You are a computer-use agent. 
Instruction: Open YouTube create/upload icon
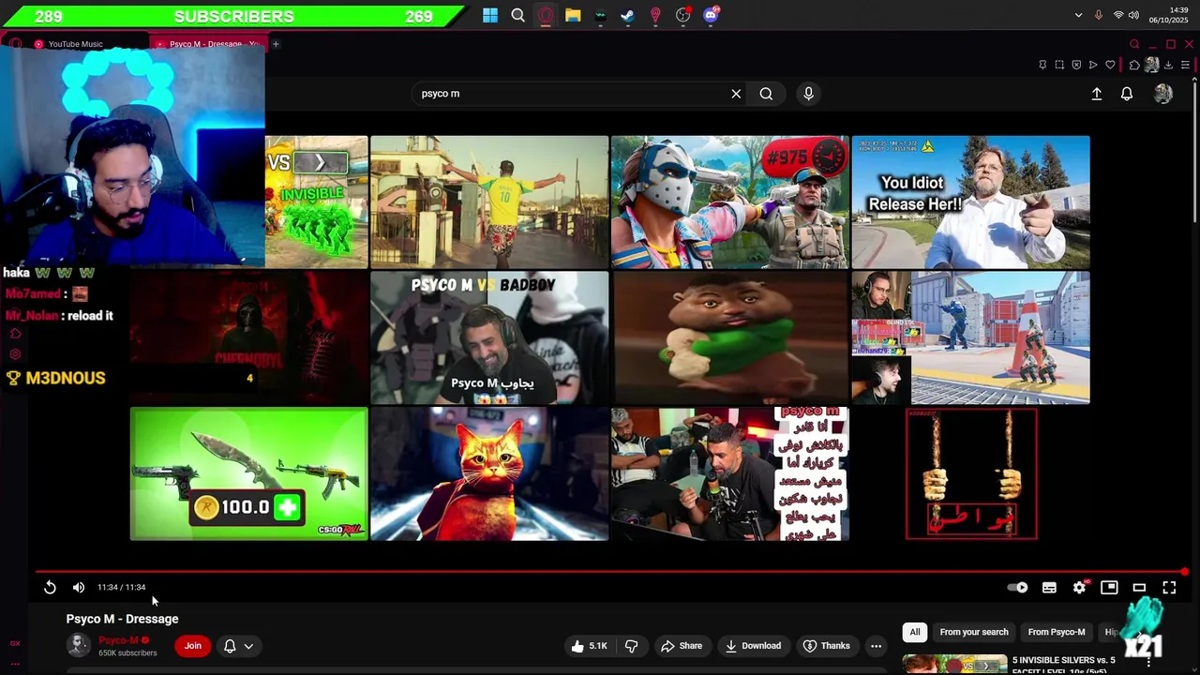(x=1097, y=94)
